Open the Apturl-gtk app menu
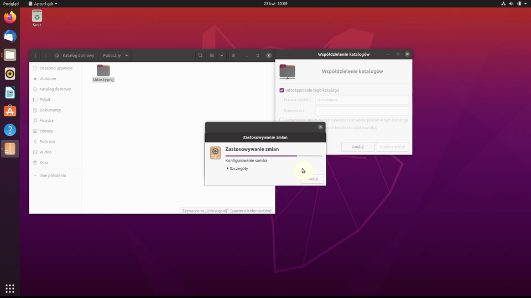531x298 pixels. point(43,3)
